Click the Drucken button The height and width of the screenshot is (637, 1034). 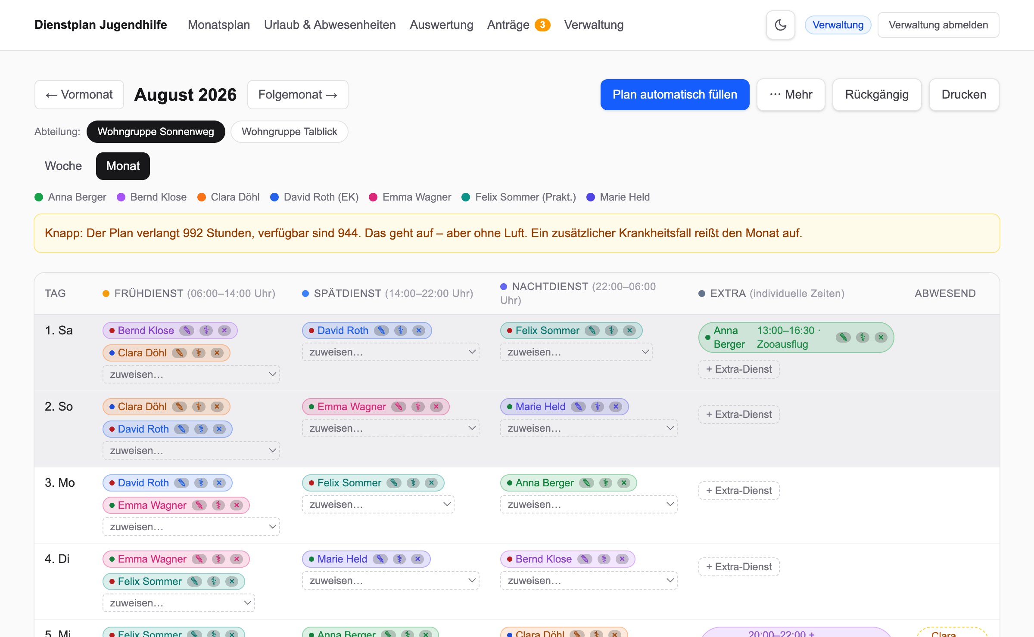pos(964,95)
